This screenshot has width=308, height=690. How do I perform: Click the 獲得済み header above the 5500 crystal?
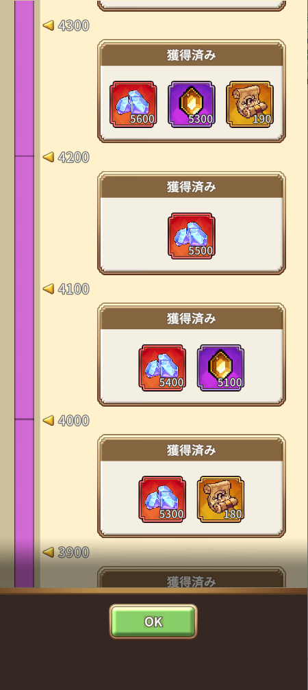(192, 187)
